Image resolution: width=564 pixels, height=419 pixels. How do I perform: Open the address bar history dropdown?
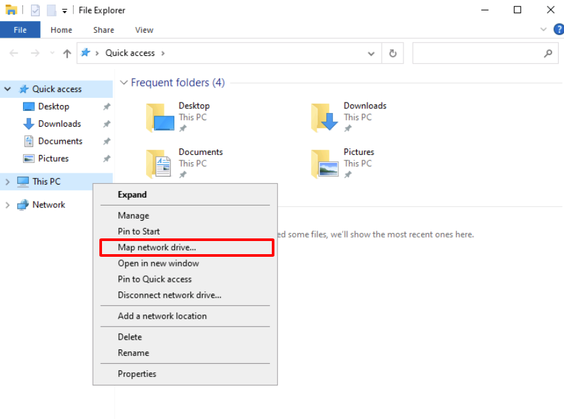coord(371,53)
